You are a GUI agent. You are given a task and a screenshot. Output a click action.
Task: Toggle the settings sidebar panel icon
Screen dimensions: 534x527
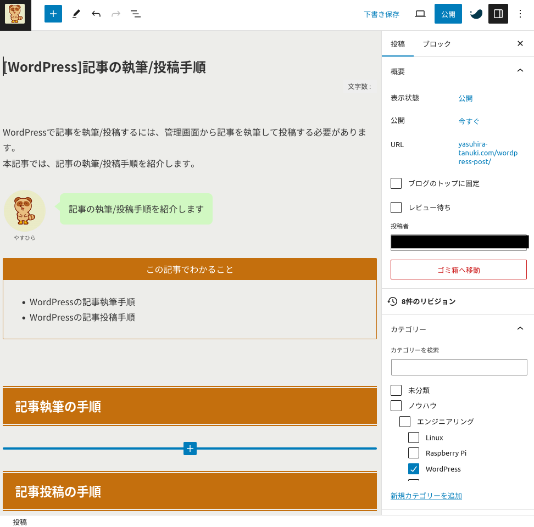[x=498, y=14]
